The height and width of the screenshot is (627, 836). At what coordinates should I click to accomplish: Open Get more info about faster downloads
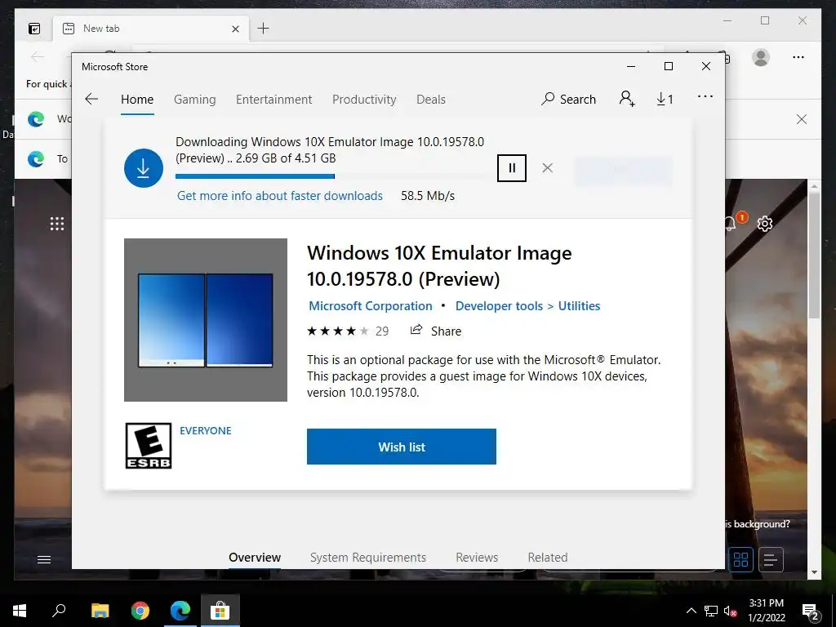[x=280, y=196]
